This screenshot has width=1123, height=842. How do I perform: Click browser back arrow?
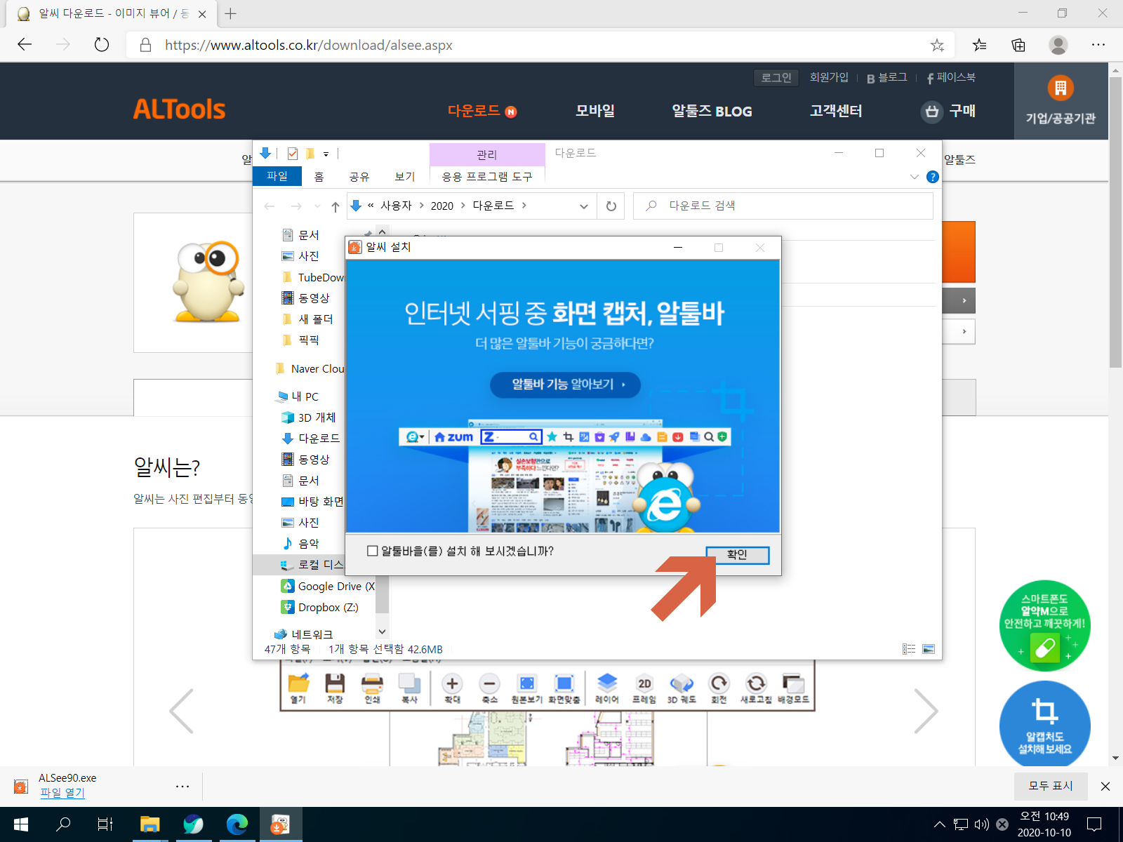(25, 45)
